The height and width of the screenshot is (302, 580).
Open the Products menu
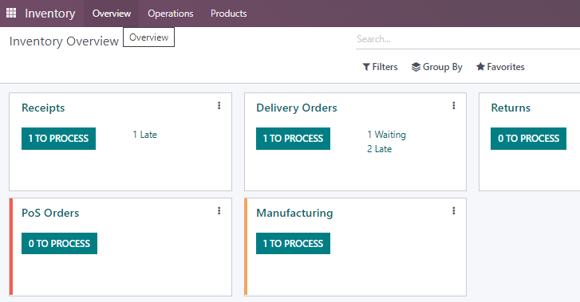tap(229, 14)
